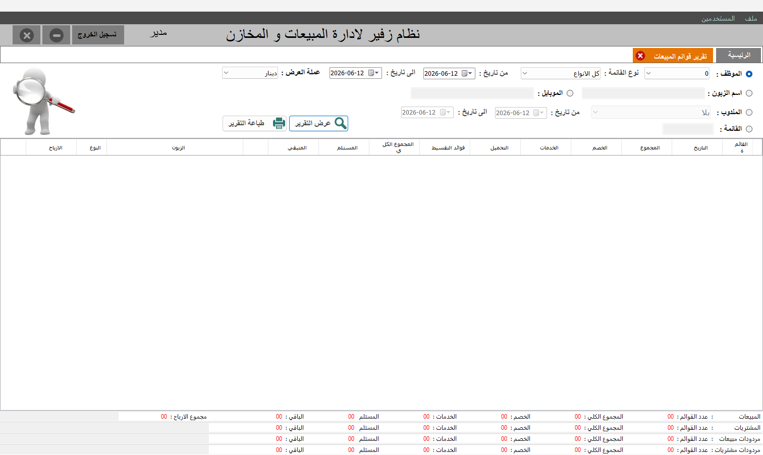
Task: Click the اسم الزبون text field
Action: pyautogui.click(x=643, y=93)
